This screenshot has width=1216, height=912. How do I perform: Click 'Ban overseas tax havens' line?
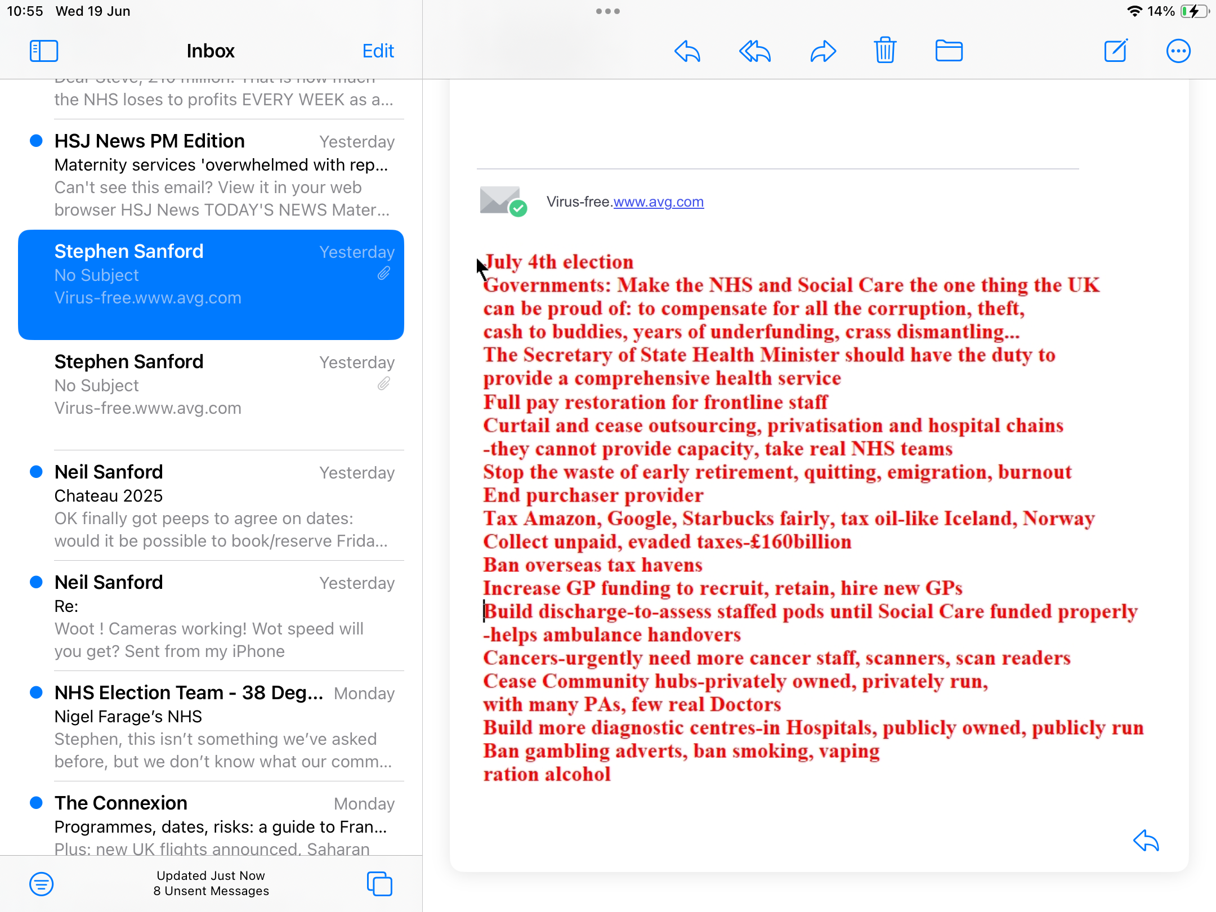593,565
